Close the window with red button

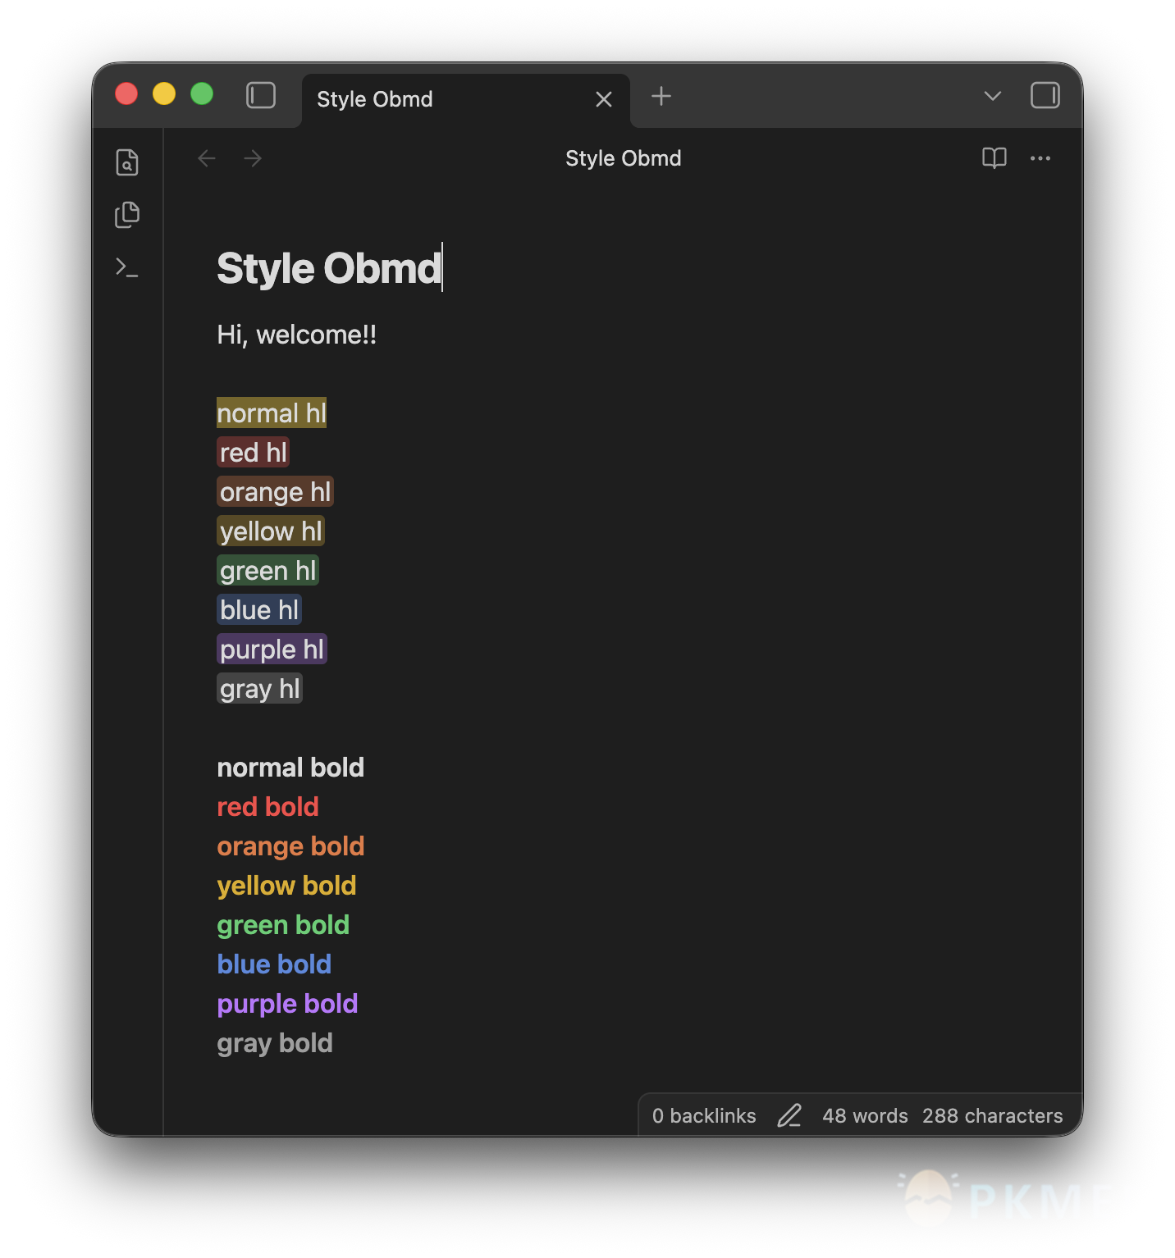(x=126, y=94)
